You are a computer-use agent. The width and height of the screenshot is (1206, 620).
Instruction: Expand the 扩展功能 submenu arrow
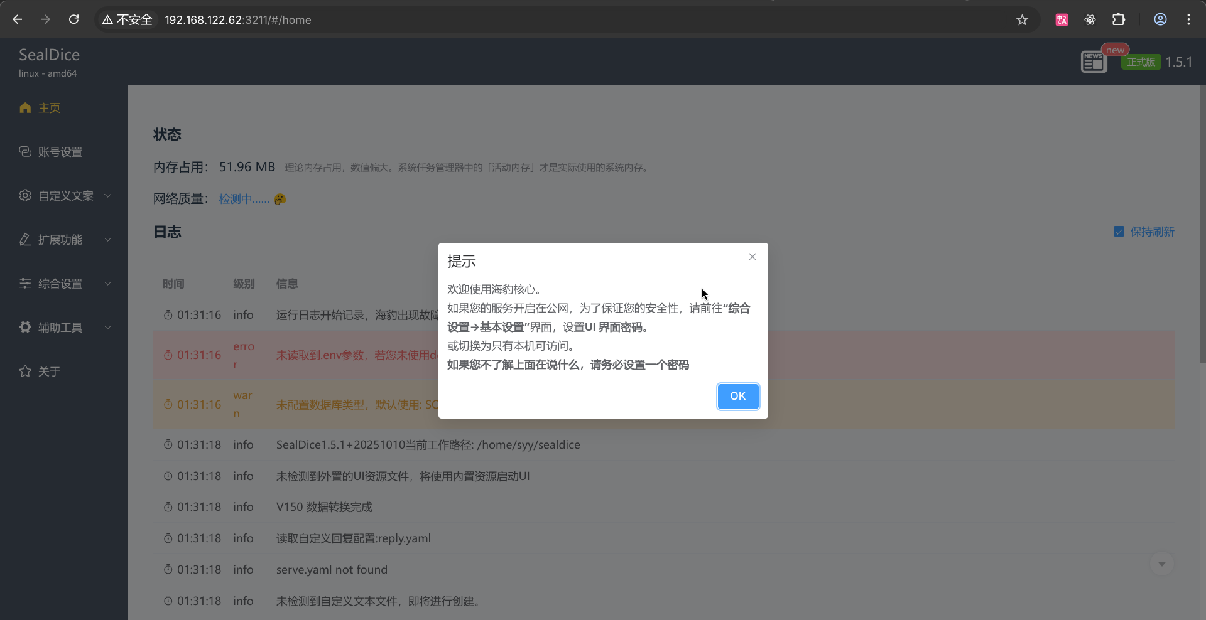(108, 240)
